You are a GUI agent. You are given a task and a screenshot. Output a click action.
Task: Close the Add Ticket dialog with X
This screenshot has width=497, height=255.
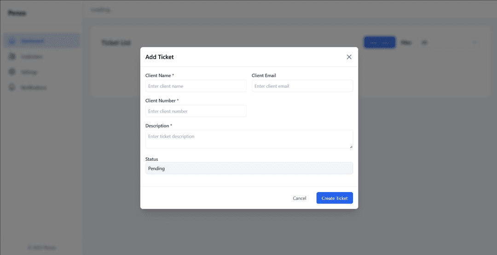(x=349, y=57)
